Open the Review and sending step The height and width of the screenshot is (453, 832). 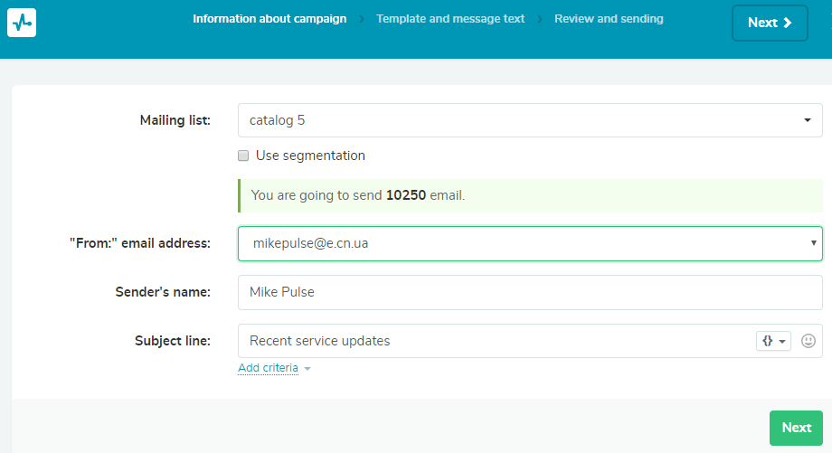pyautogui.click(x=609, y=19)
